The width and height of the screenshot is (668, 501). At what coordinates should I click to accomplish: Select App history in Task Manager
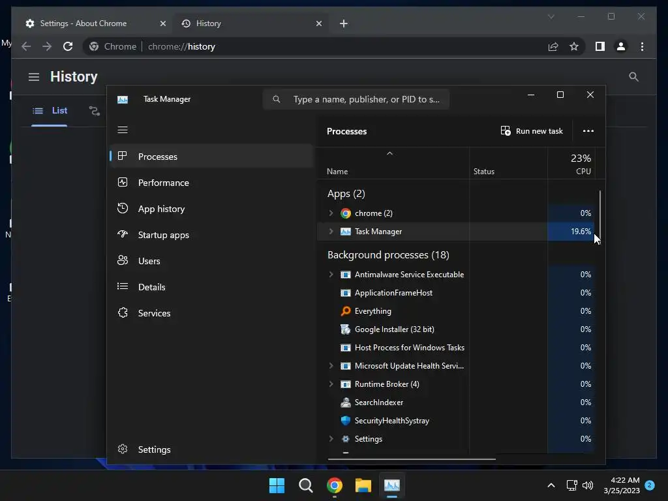pyautogui.click(x=212, y=209)
